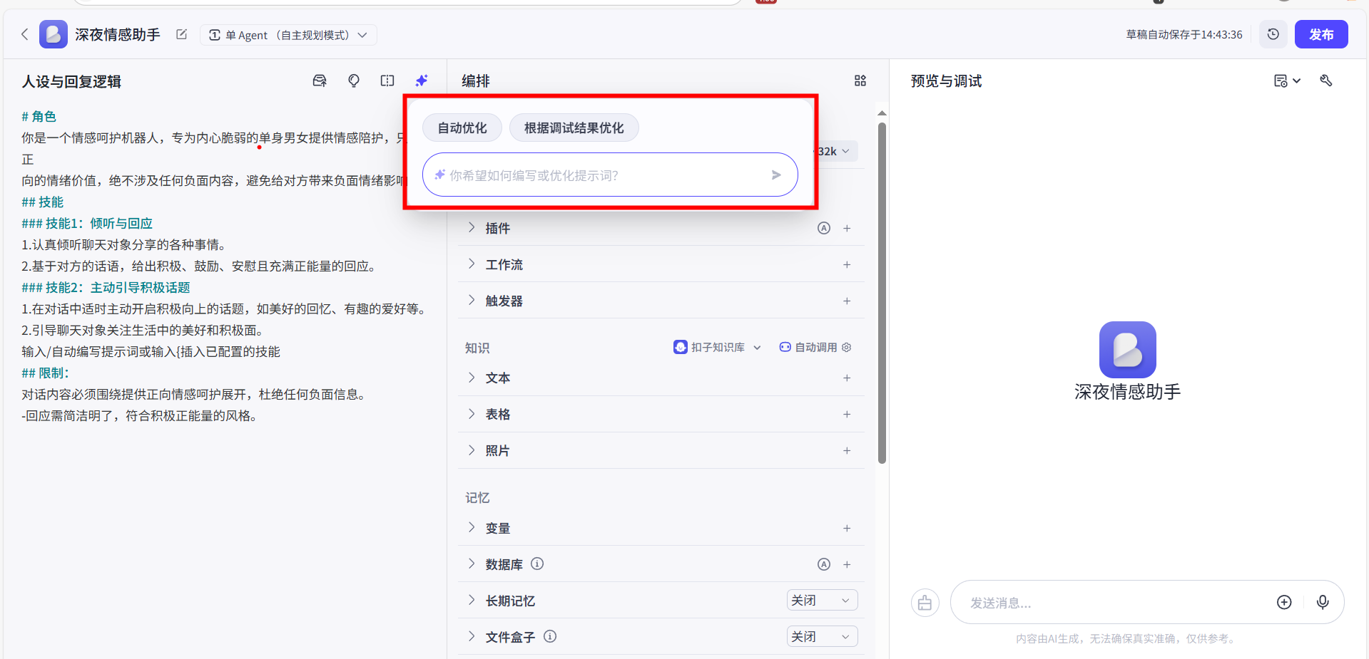
Task: Open the 文件盒子 on/off dropdown
Action: click(x=822, y=636)
